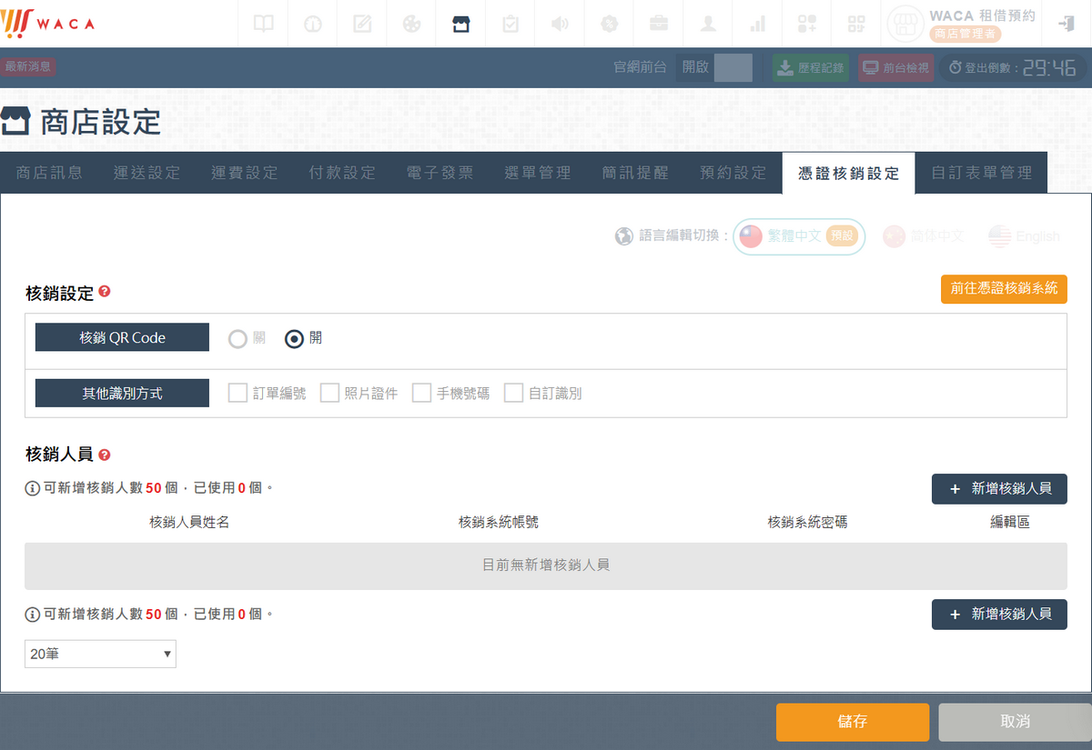Open the bar chart statistics icon

coord(756,24)
